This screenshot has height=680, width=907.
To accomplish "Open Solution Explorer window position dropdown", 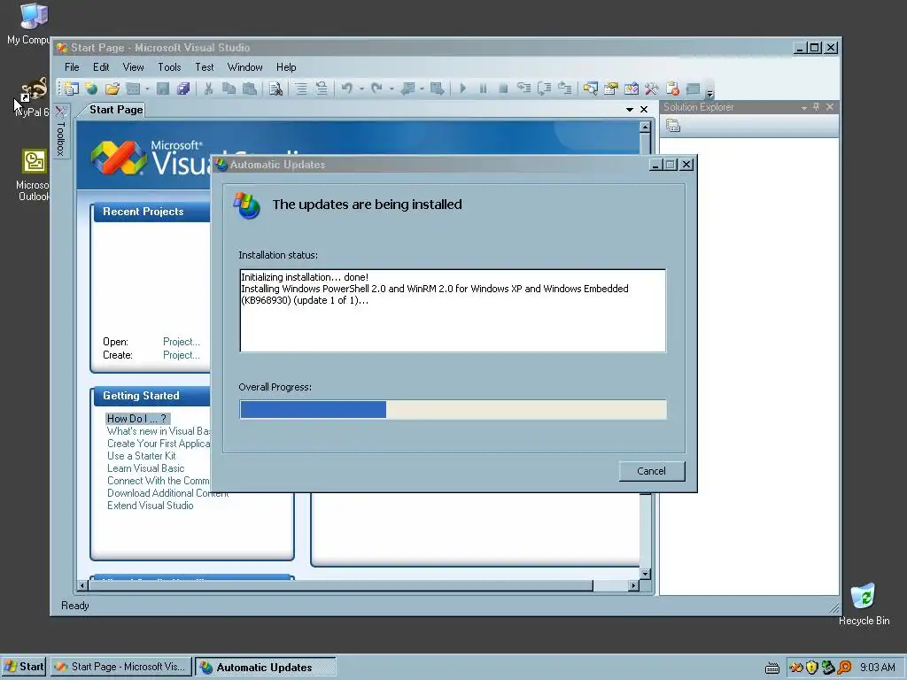I will (804, 107).
